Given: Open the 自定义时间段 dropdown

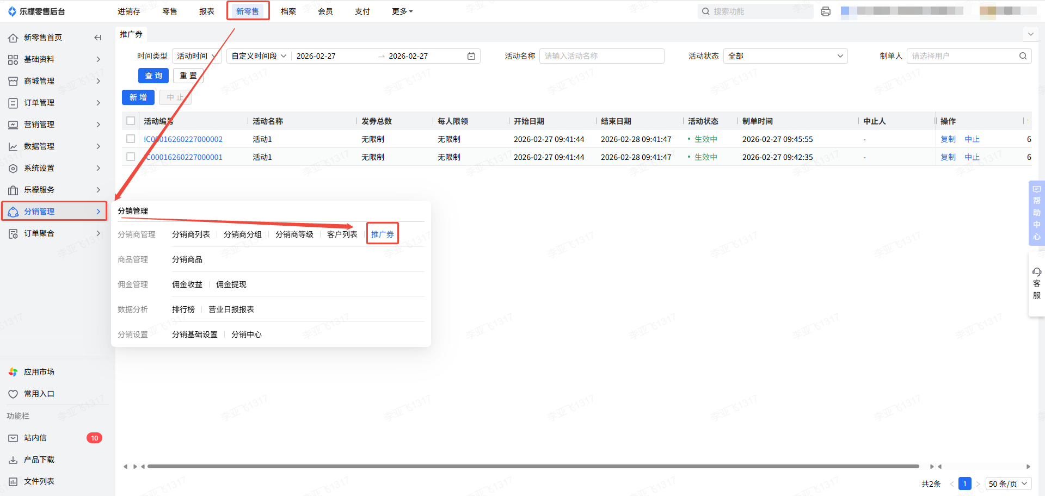Looking at the screenshot, I should [x=259, y=56].
